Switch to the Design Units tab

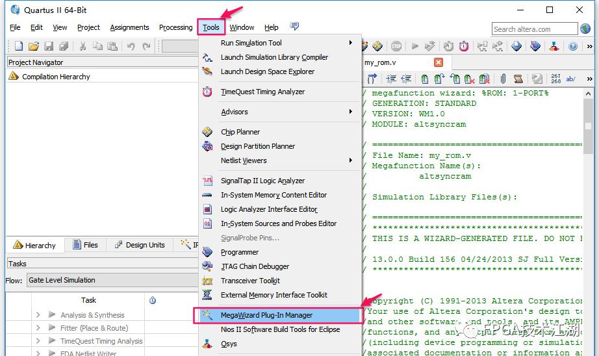pyautogui.click(x=140, y=245)
